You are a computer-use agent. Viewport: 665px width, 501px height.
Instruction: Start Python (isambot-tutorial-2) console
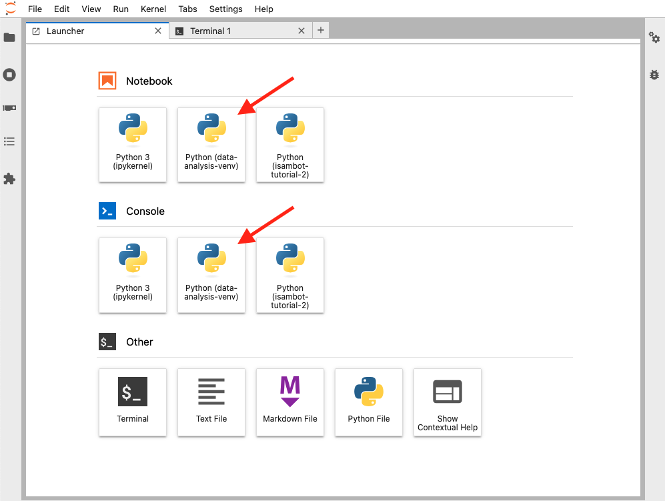290,276
